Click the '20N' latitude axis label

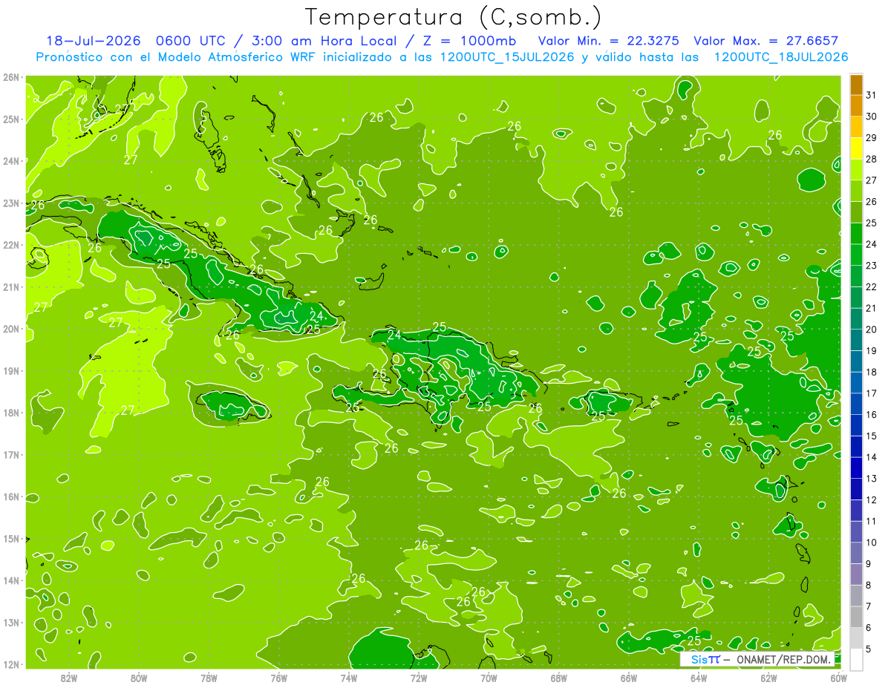pyautogui.click(x=11, y=329)
